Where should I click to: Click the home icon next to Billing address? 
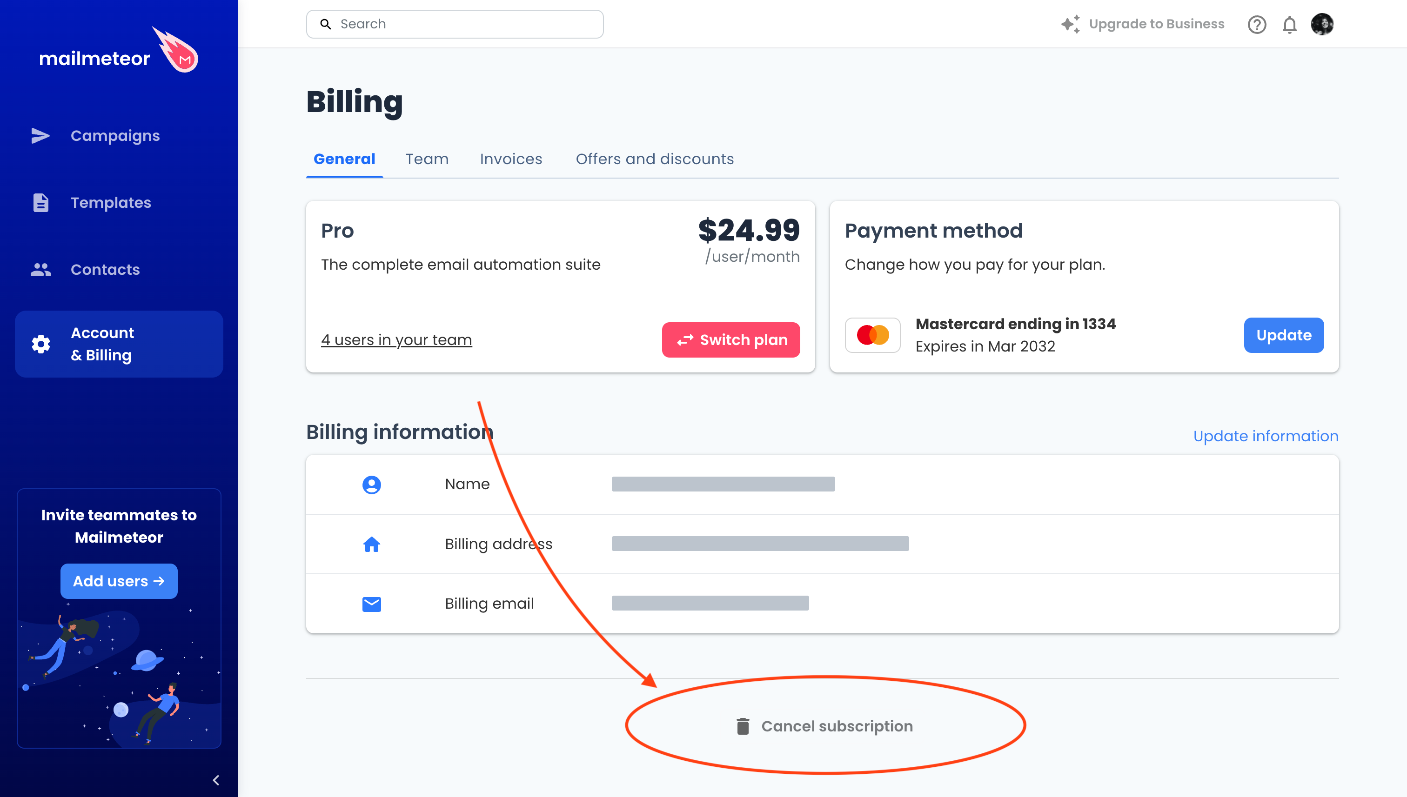click(x=371, y=544)
